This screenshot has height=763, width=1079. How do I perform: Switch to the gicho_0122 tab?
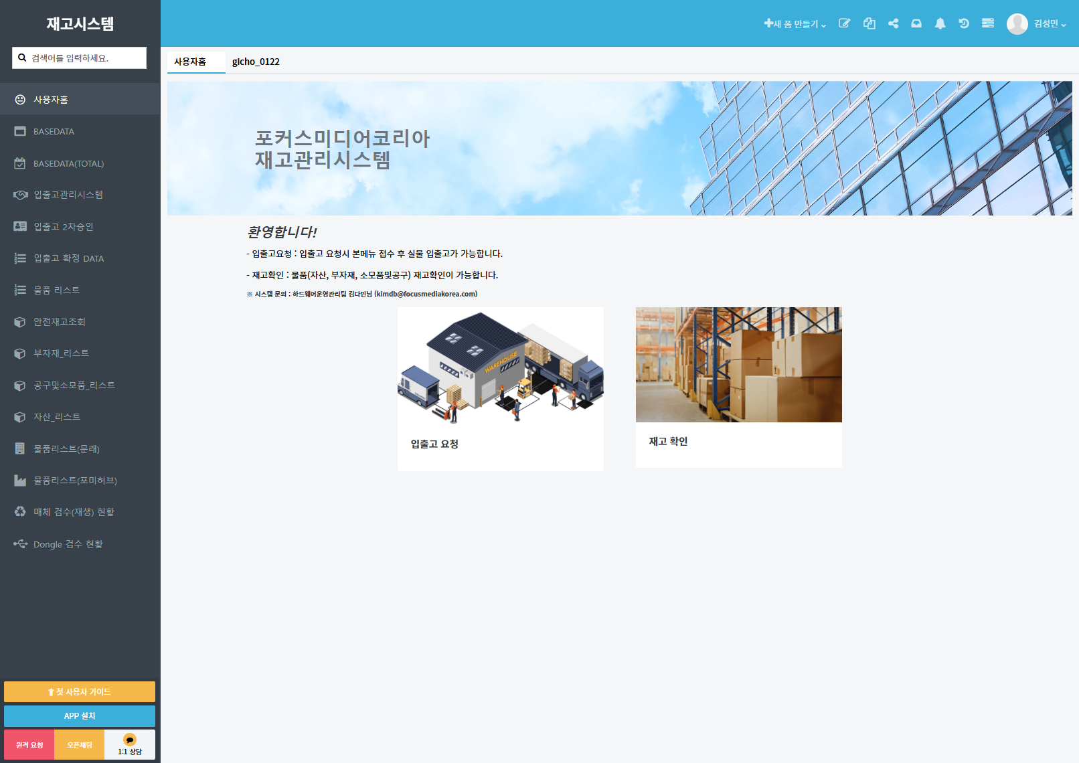256,62
